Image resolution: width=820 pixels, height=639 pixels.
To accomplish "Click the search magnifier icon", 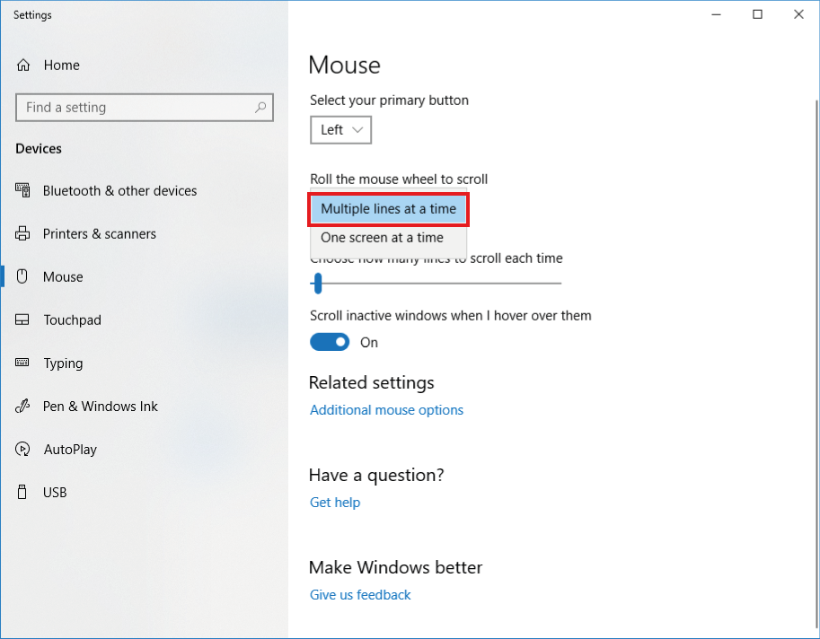I will pos(260,108).
